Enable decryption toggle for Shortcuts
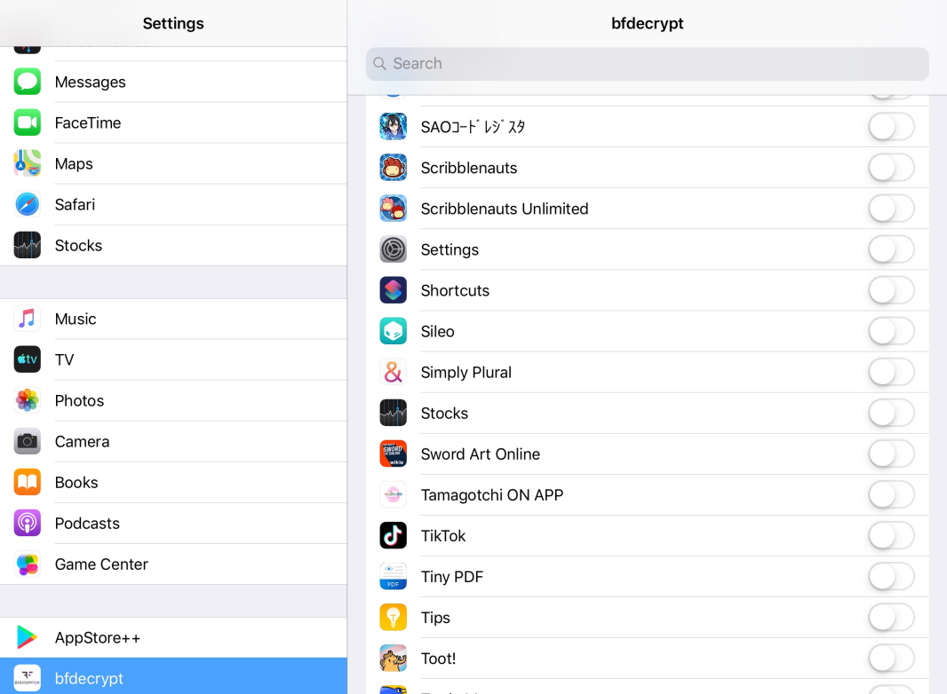 point(890,290)
